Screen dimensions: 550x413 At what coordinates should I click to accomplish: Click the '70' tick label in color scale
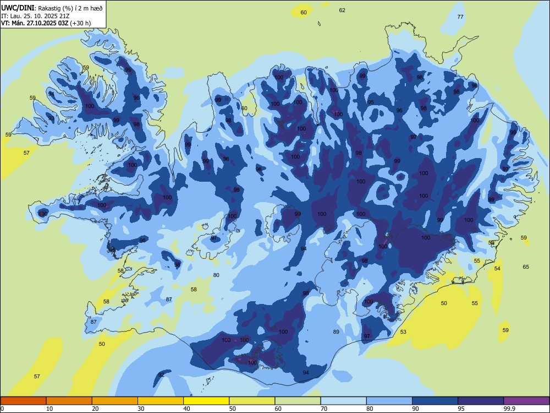324,409
